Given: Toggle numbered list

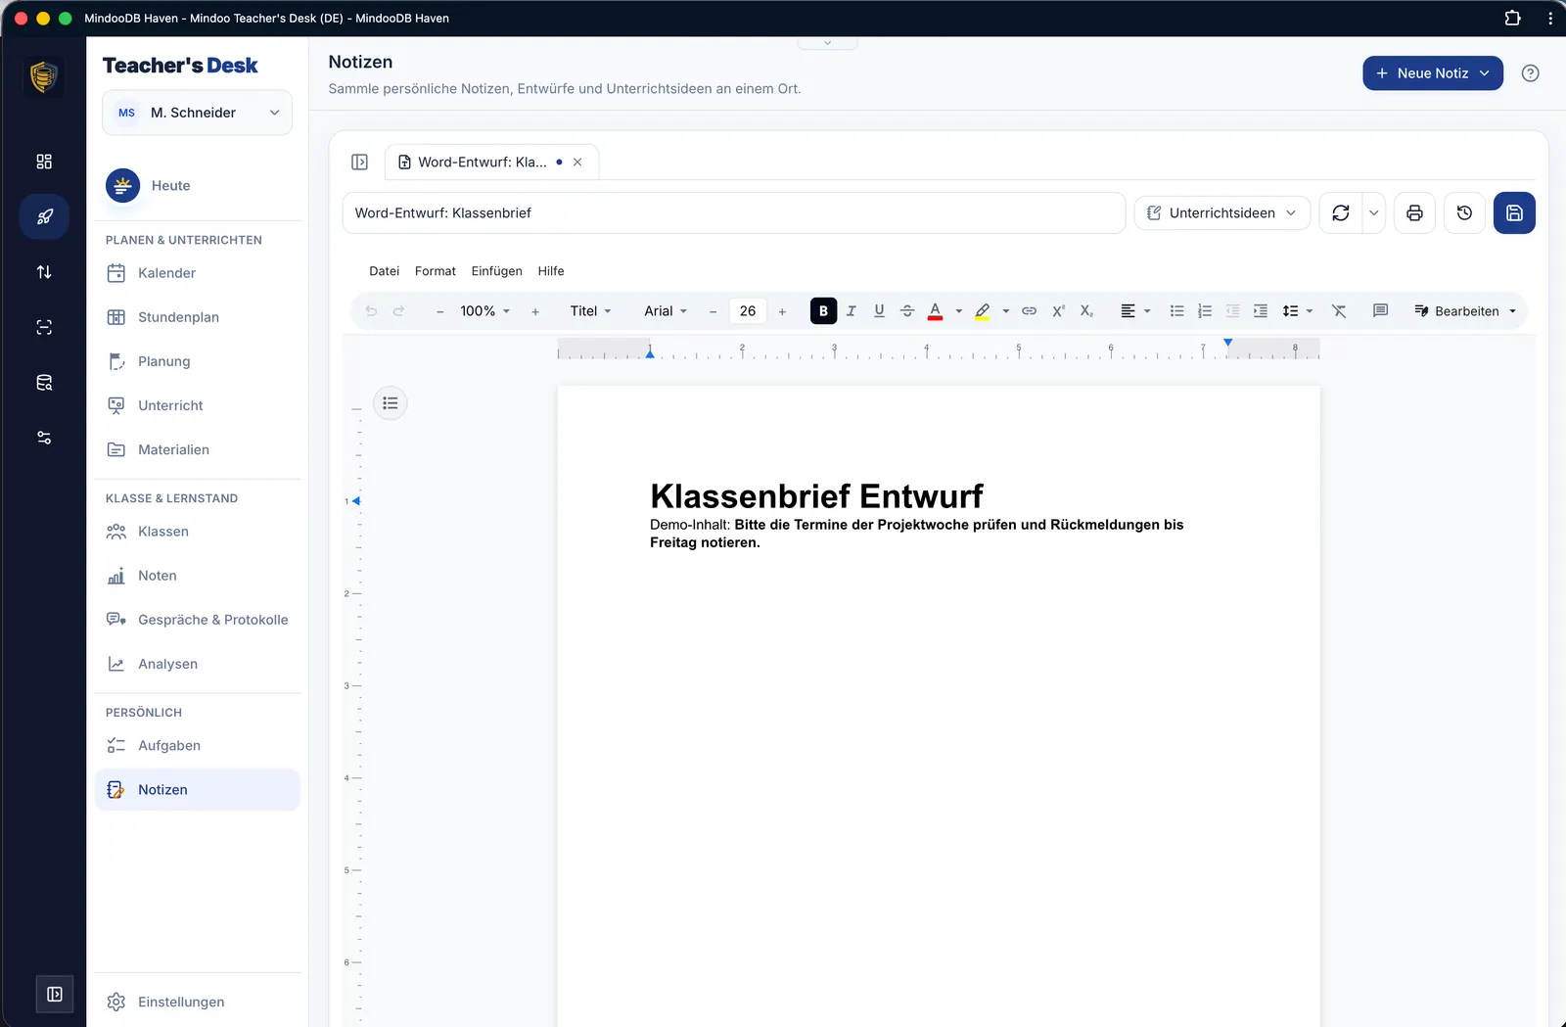Looking at the screenshot, I should click(x=1205, y=311).
